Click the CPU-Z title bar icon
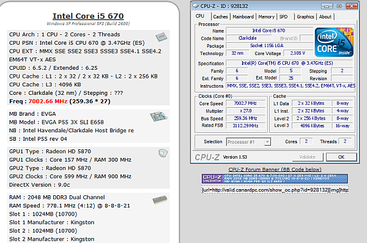This screenshot has width=367, height=243. coord(196,6)
